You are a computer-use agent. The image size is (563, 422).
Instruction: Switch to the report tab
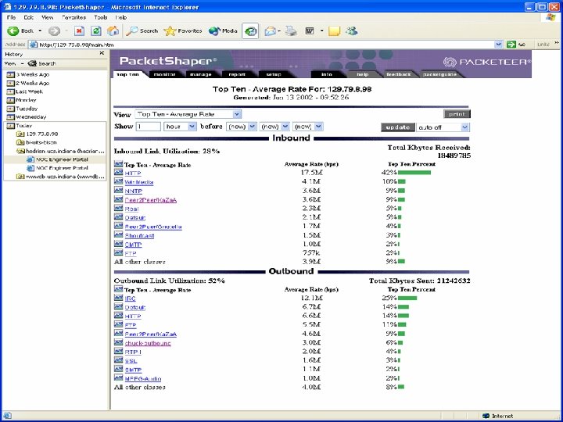237,74
